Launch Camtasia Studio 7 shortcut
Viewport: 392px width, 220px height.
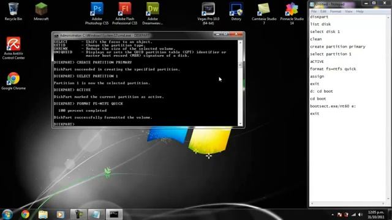click(264, 13)
